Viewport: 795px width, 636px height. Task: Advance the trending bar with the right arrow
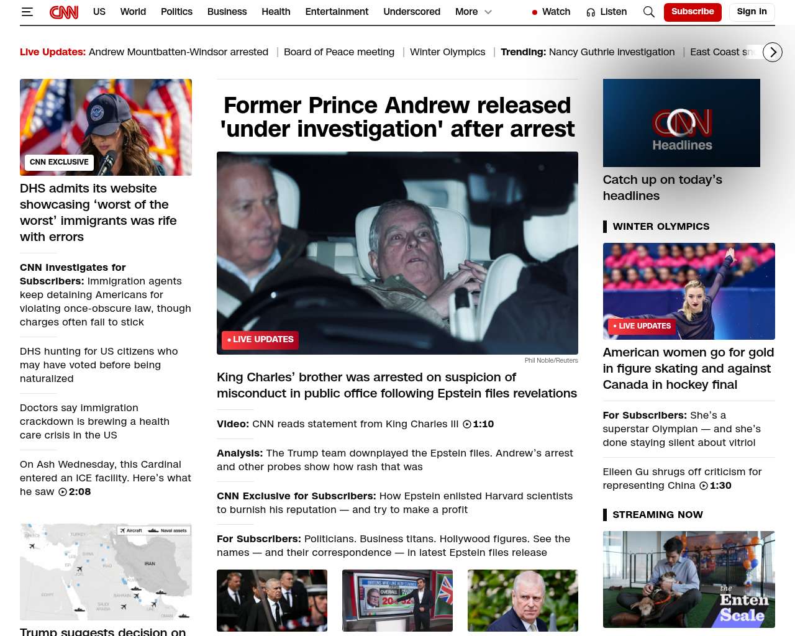point(773,52)
